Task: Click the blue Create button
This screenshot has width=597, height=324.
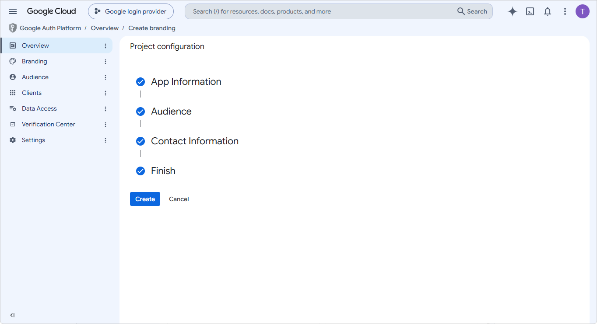Action: pyautogui.click(x=145, y=199)
